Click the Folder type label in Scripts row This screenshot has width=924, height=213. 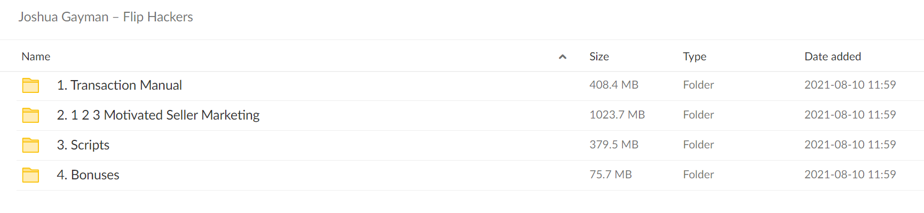coord(699,145)
